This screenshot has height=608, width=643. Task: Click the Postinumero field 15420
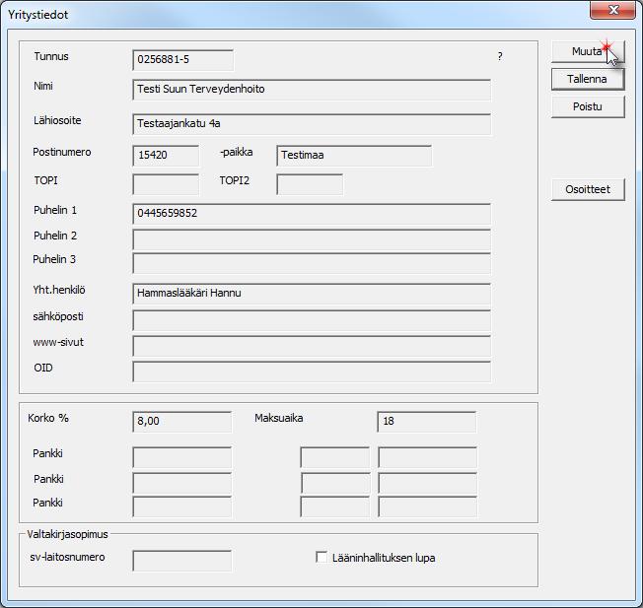[166, 156]
